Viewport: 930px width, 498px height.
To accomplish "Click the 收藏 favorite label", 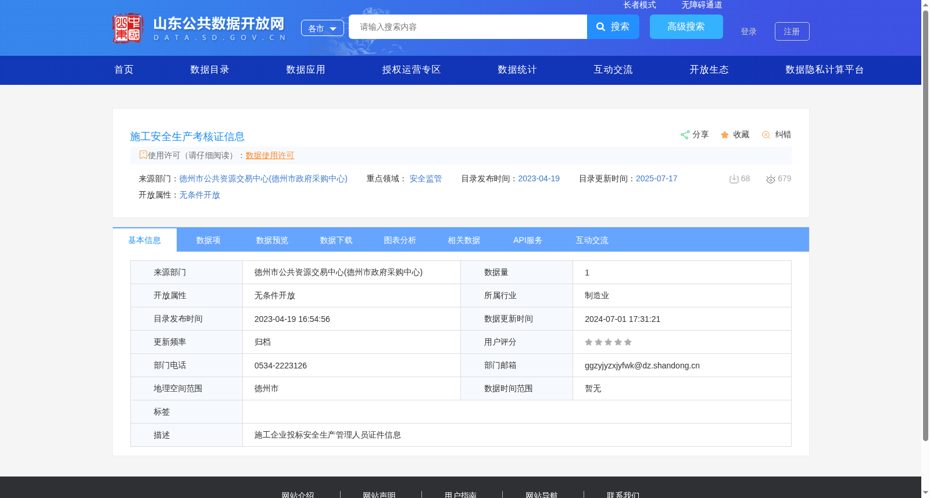I will pos(741,134).
